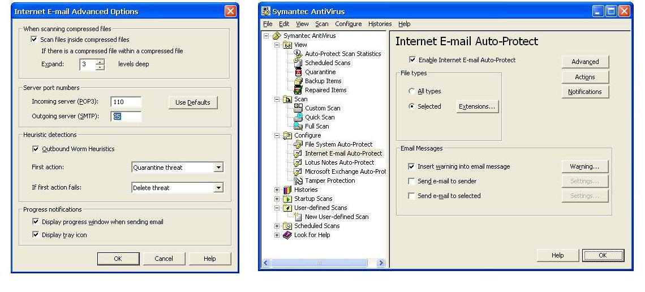Expand the Startup Scans tree node
Screen dimensions: 645x292
(x=277, y=199)
